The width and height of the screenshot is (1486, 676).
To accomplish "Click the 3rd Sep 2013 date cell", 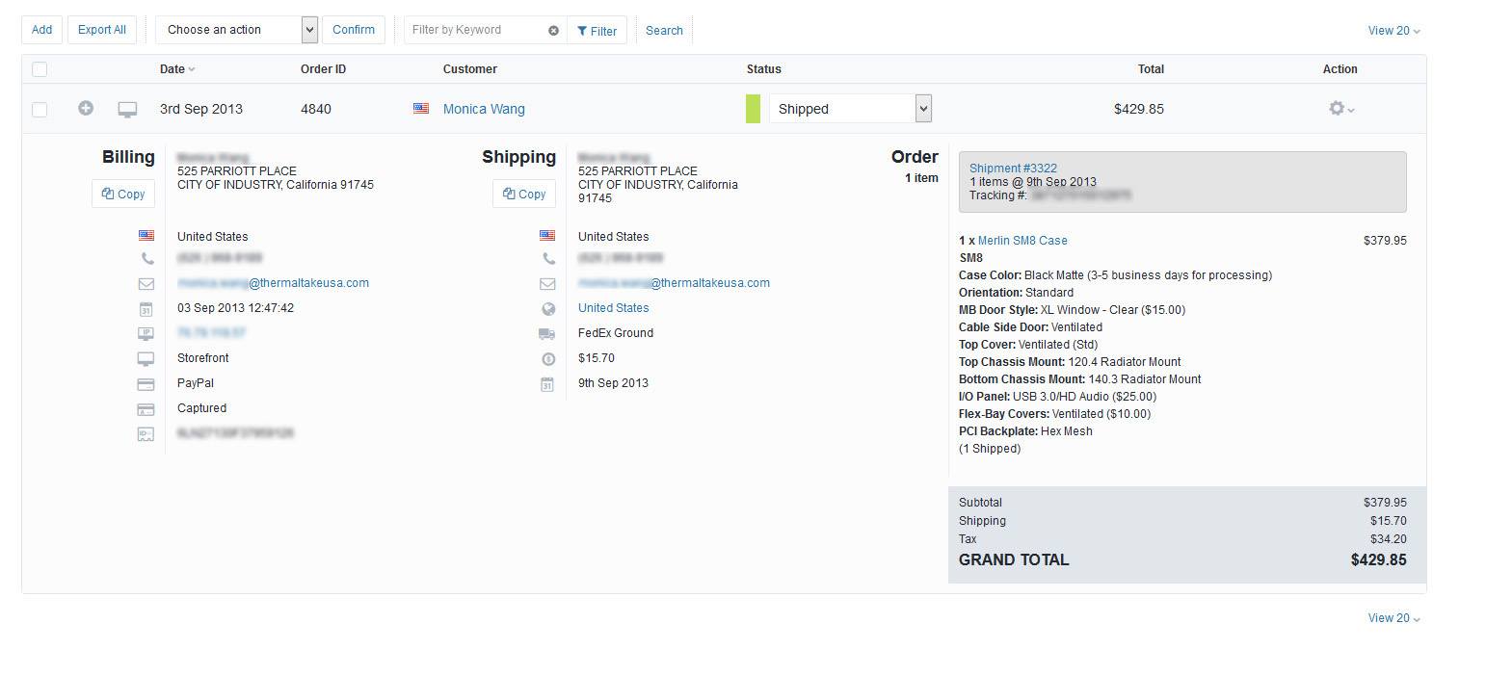I will (201, 109).
